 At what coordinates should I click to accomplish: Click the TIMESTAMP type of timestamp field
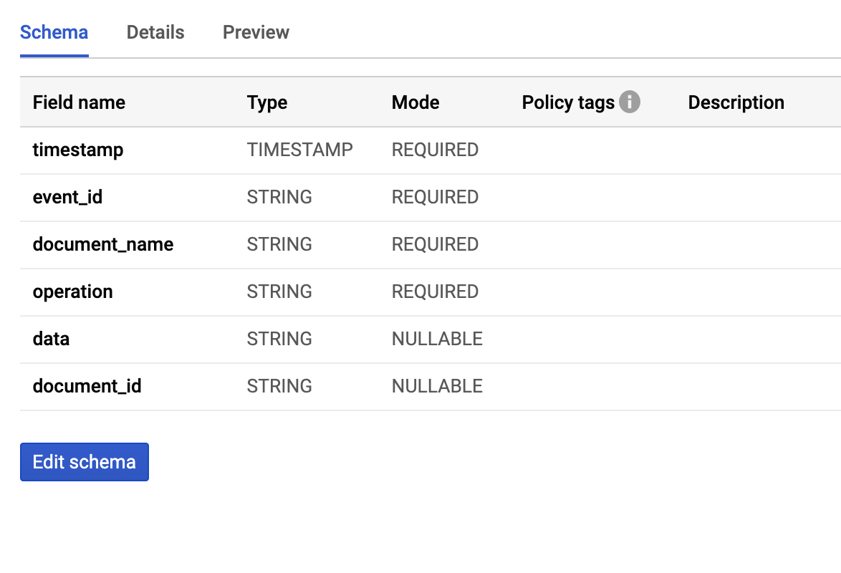[x=300, y=150]
